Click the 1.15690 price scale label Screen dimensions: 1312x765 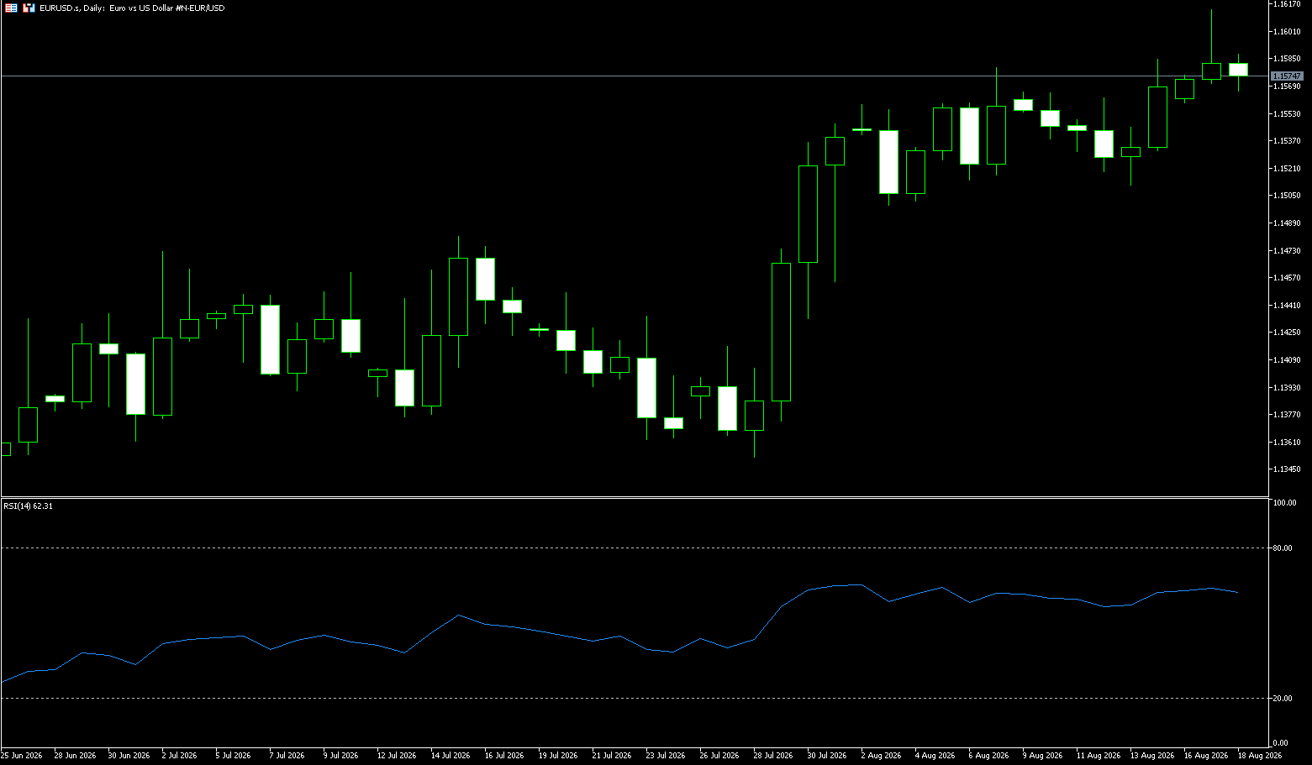click(1287, 86)
